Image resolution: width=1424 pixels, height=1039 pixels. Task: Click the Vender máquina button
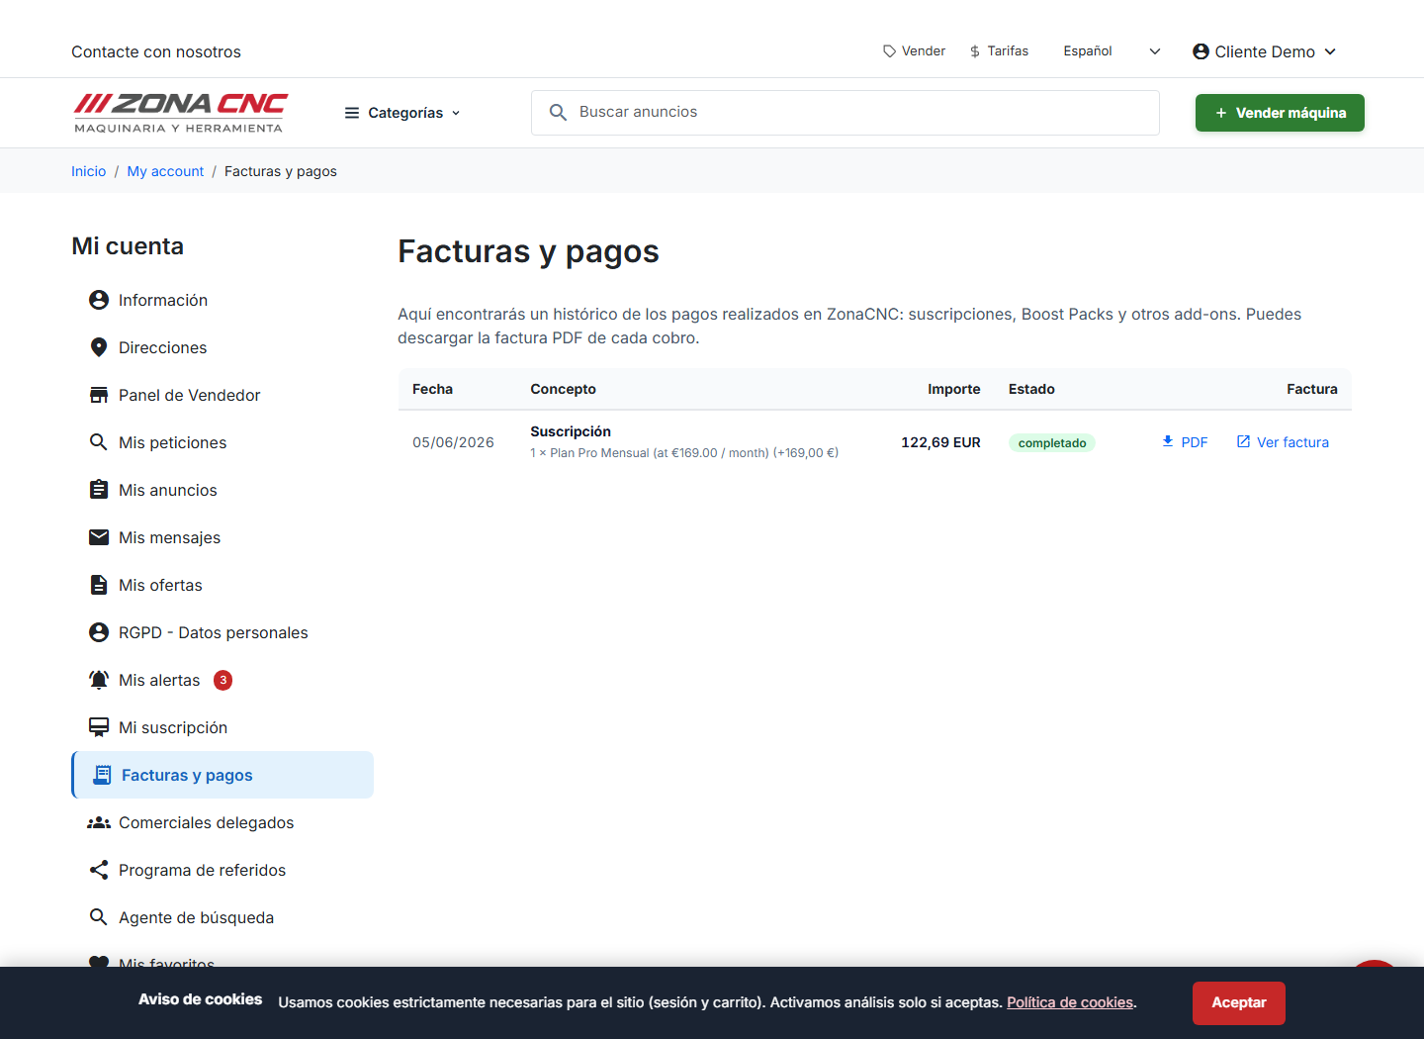coord(1280,113)
